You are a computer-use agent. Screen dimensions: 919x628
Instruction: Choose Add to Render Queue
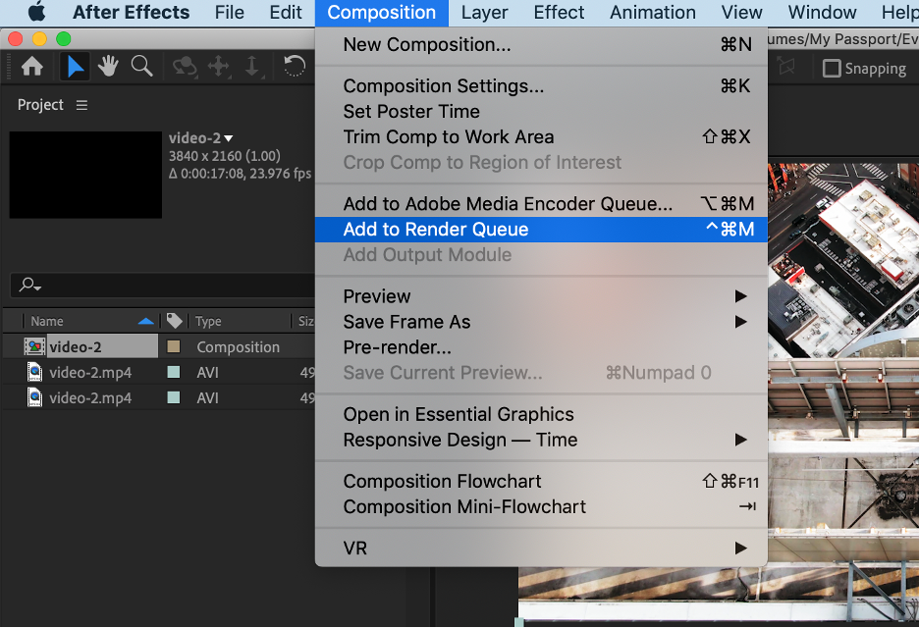(436, 230)
